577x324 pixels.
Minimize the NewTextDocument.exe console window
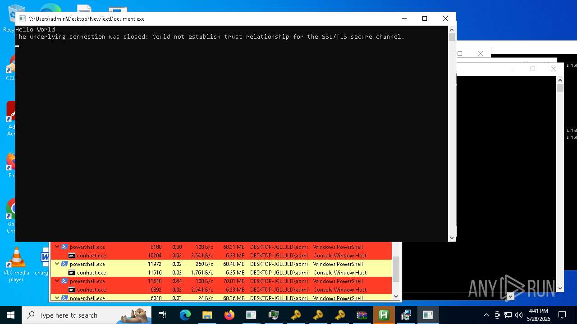pos(404,18)
